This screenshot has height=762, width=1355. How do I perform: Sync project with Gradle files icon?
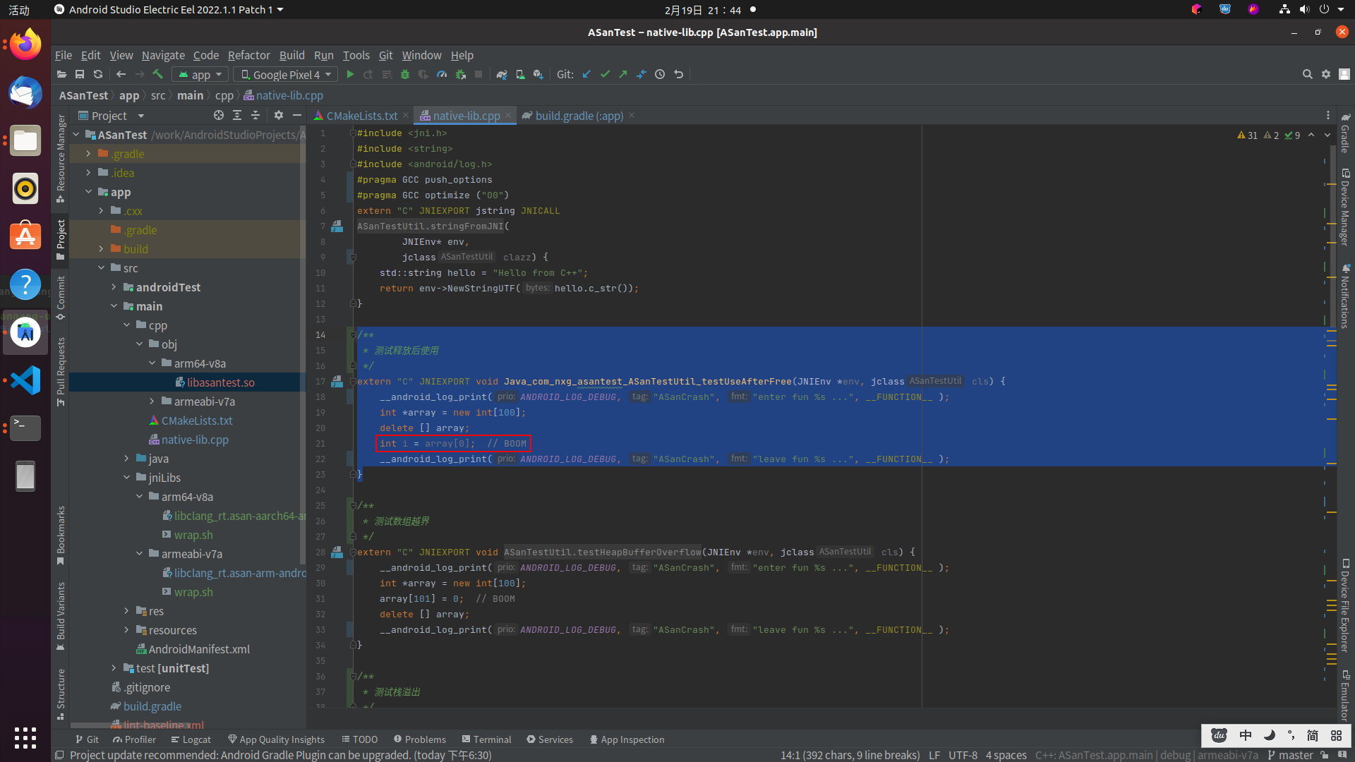502,74
